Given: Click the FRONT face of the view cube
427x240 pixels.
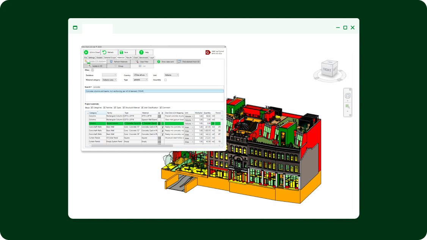Looking at the screenshot, I should pos(327,70).
